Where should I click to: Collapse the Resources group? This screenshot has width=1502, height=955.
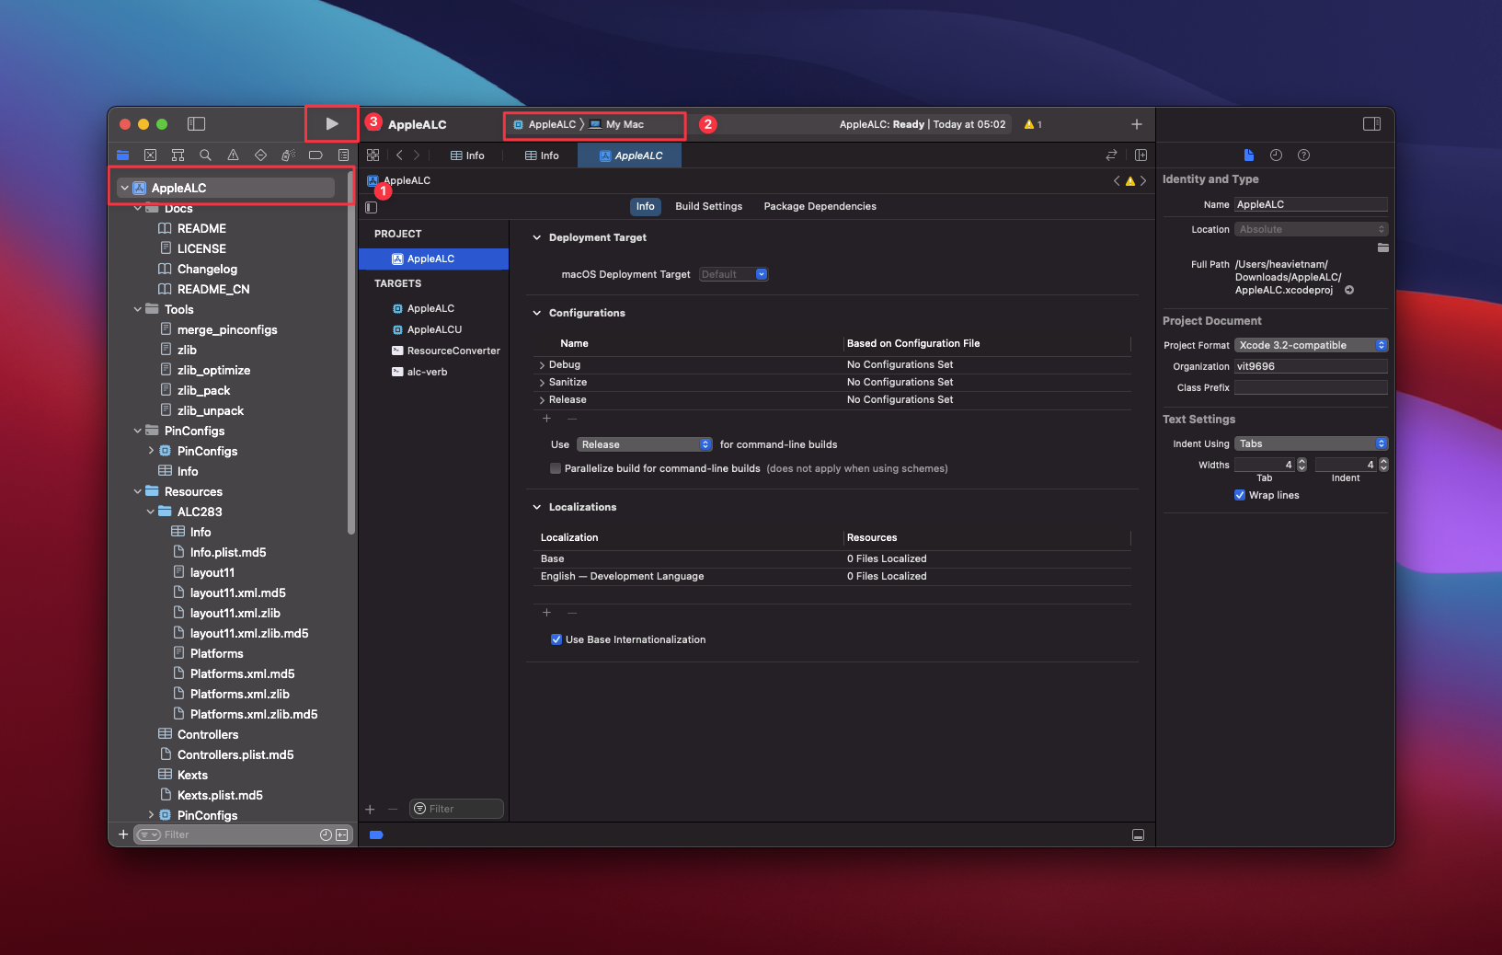point(137,491)
